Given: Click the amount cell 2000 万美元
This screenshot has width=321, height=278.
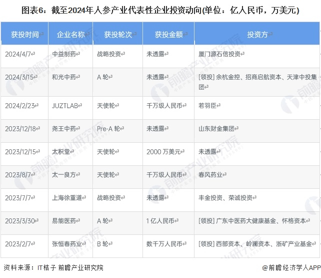Looking at the screenshot, I should click(x=168, y=154).
